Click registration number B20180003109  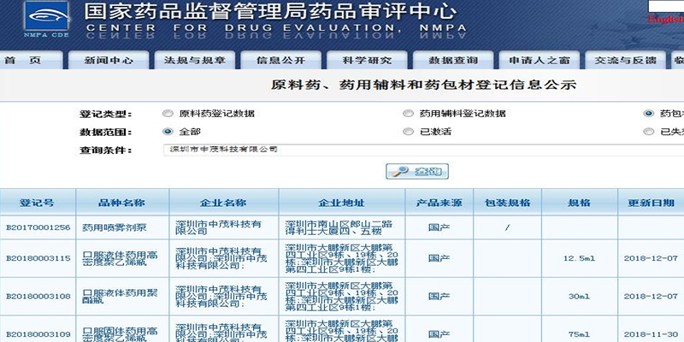[38, 334]
